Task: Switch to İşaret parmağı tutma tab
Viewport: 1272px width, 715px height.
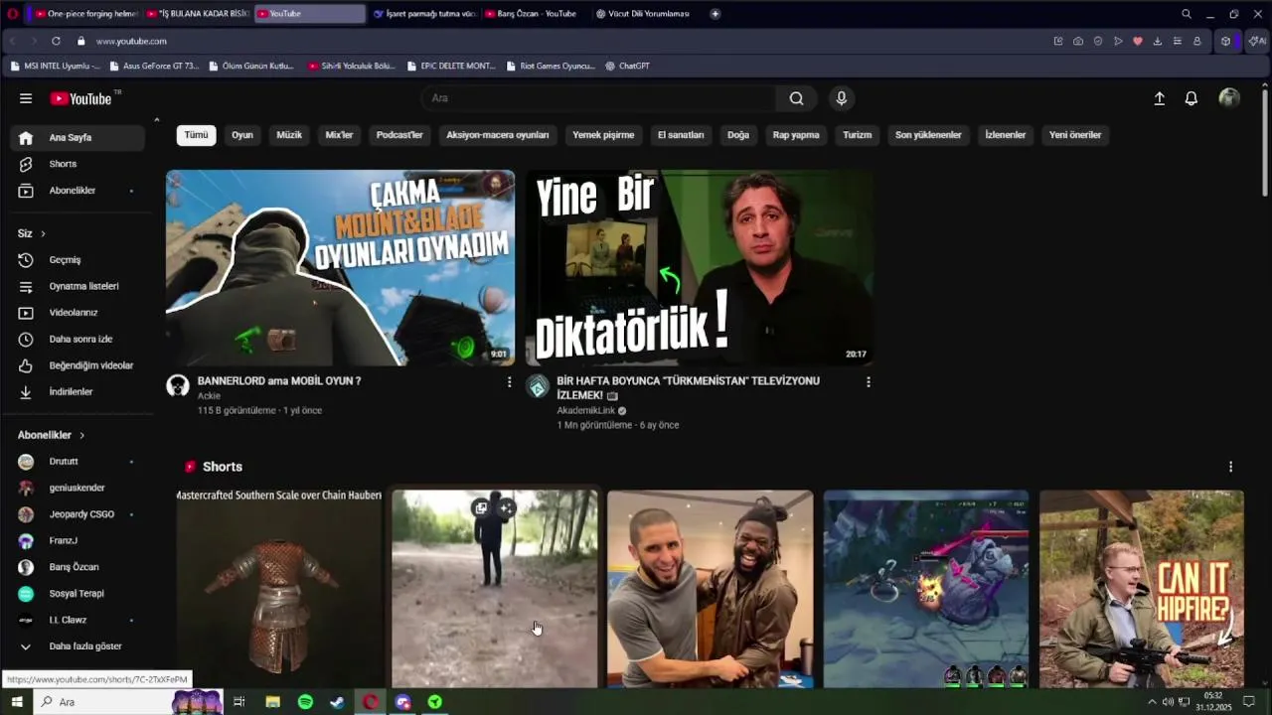Action: tap(424, 14)
